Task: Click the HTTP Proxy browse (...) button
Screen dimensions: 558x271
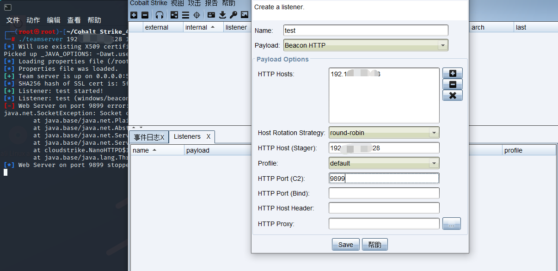Action: [x=452, y=224]
